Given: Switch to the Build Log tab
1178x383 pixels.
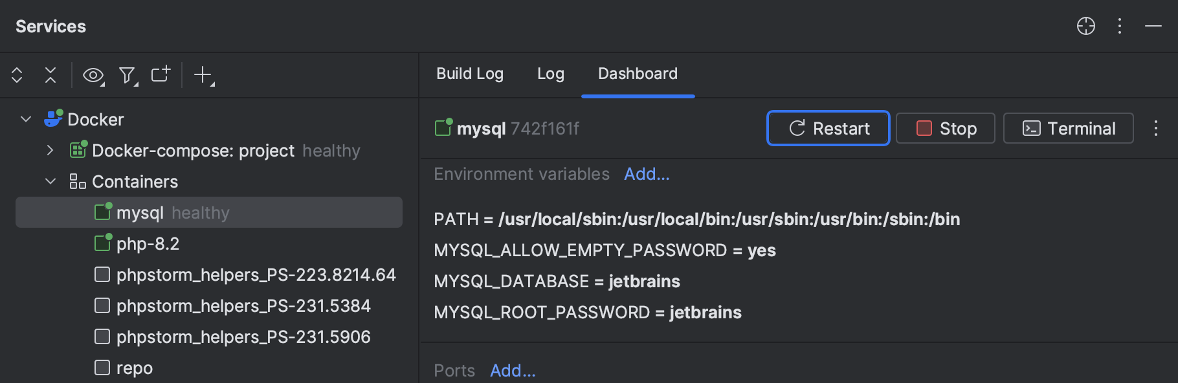Looking at the screenshot, I should (469, 74).
